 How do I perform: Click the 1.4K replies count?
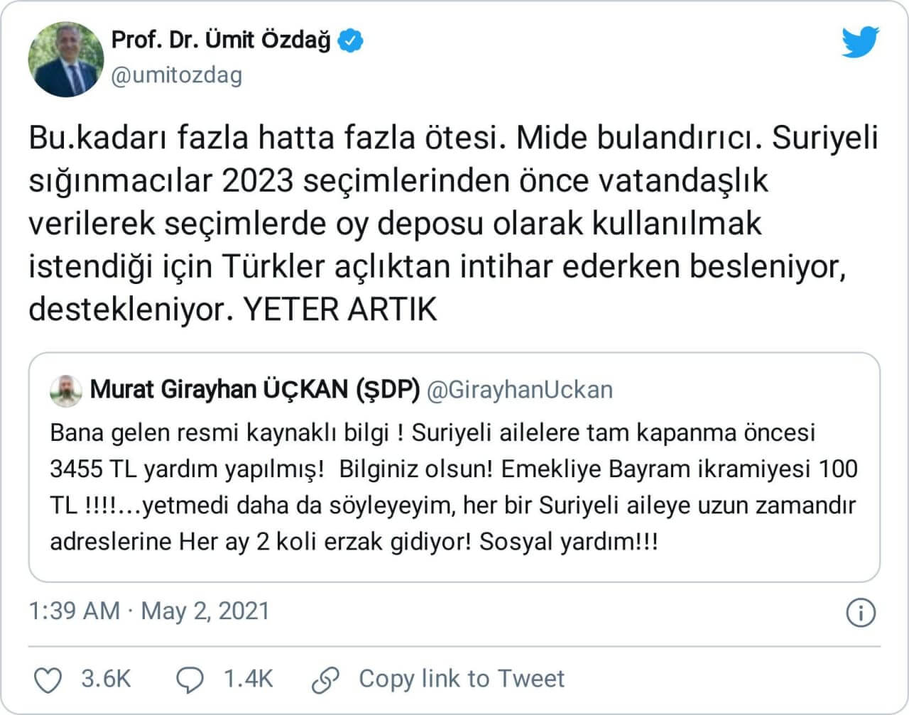coord(248,679)
